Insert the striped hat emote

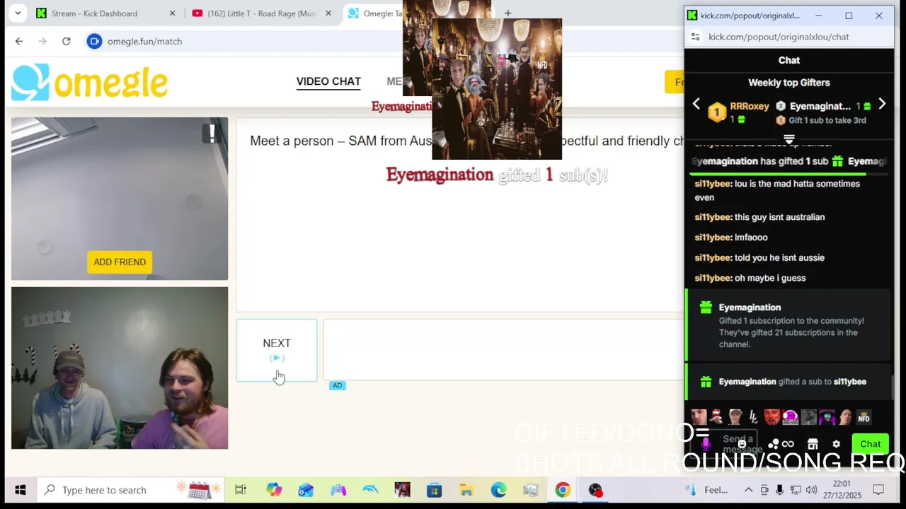[717, 417]
